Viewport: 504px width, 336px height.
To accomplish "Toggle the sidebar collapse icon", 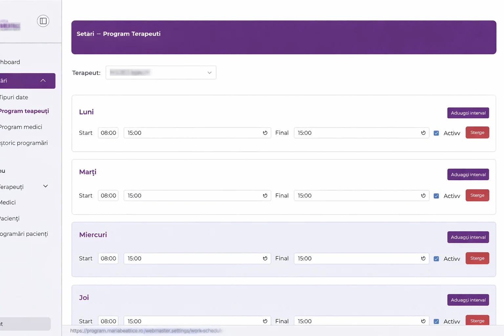I will point(43,21).
